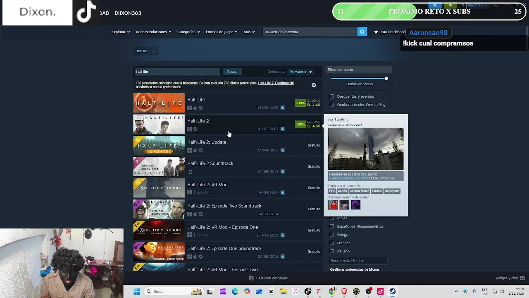Open the Half-Life 2: Update thumbnail
This screenshot has height=298, width=529.
point(159,145)
